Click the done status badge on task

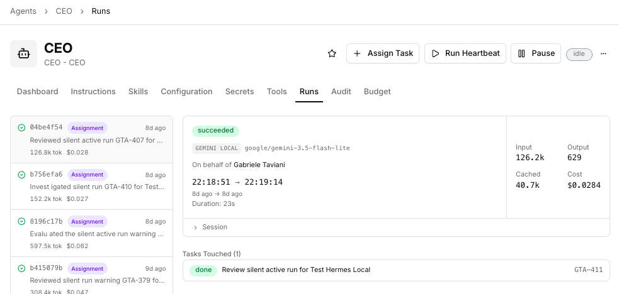click(x=203, y=270)
